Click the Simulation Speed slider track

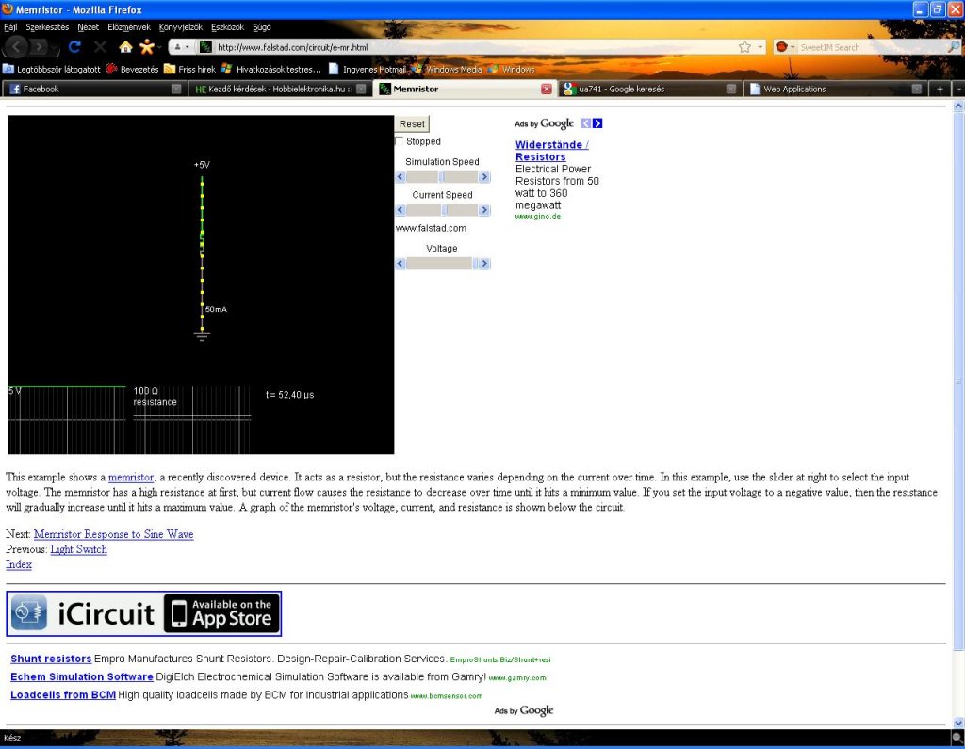(x=442, y=176)
